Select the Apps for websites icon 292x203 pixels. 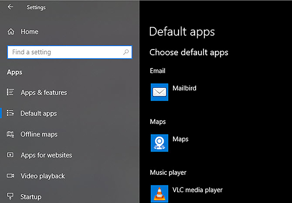pyautogui.click(x=10, y=155)
